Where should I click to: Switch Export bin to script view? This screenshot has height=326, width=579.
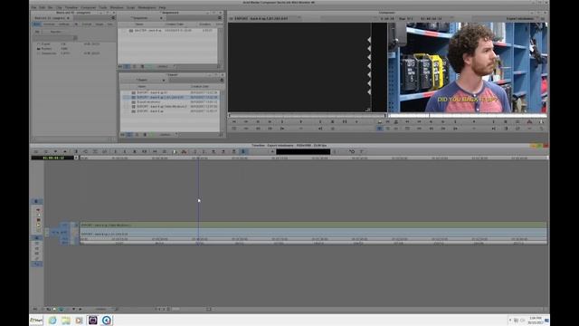tap(145, 135)
